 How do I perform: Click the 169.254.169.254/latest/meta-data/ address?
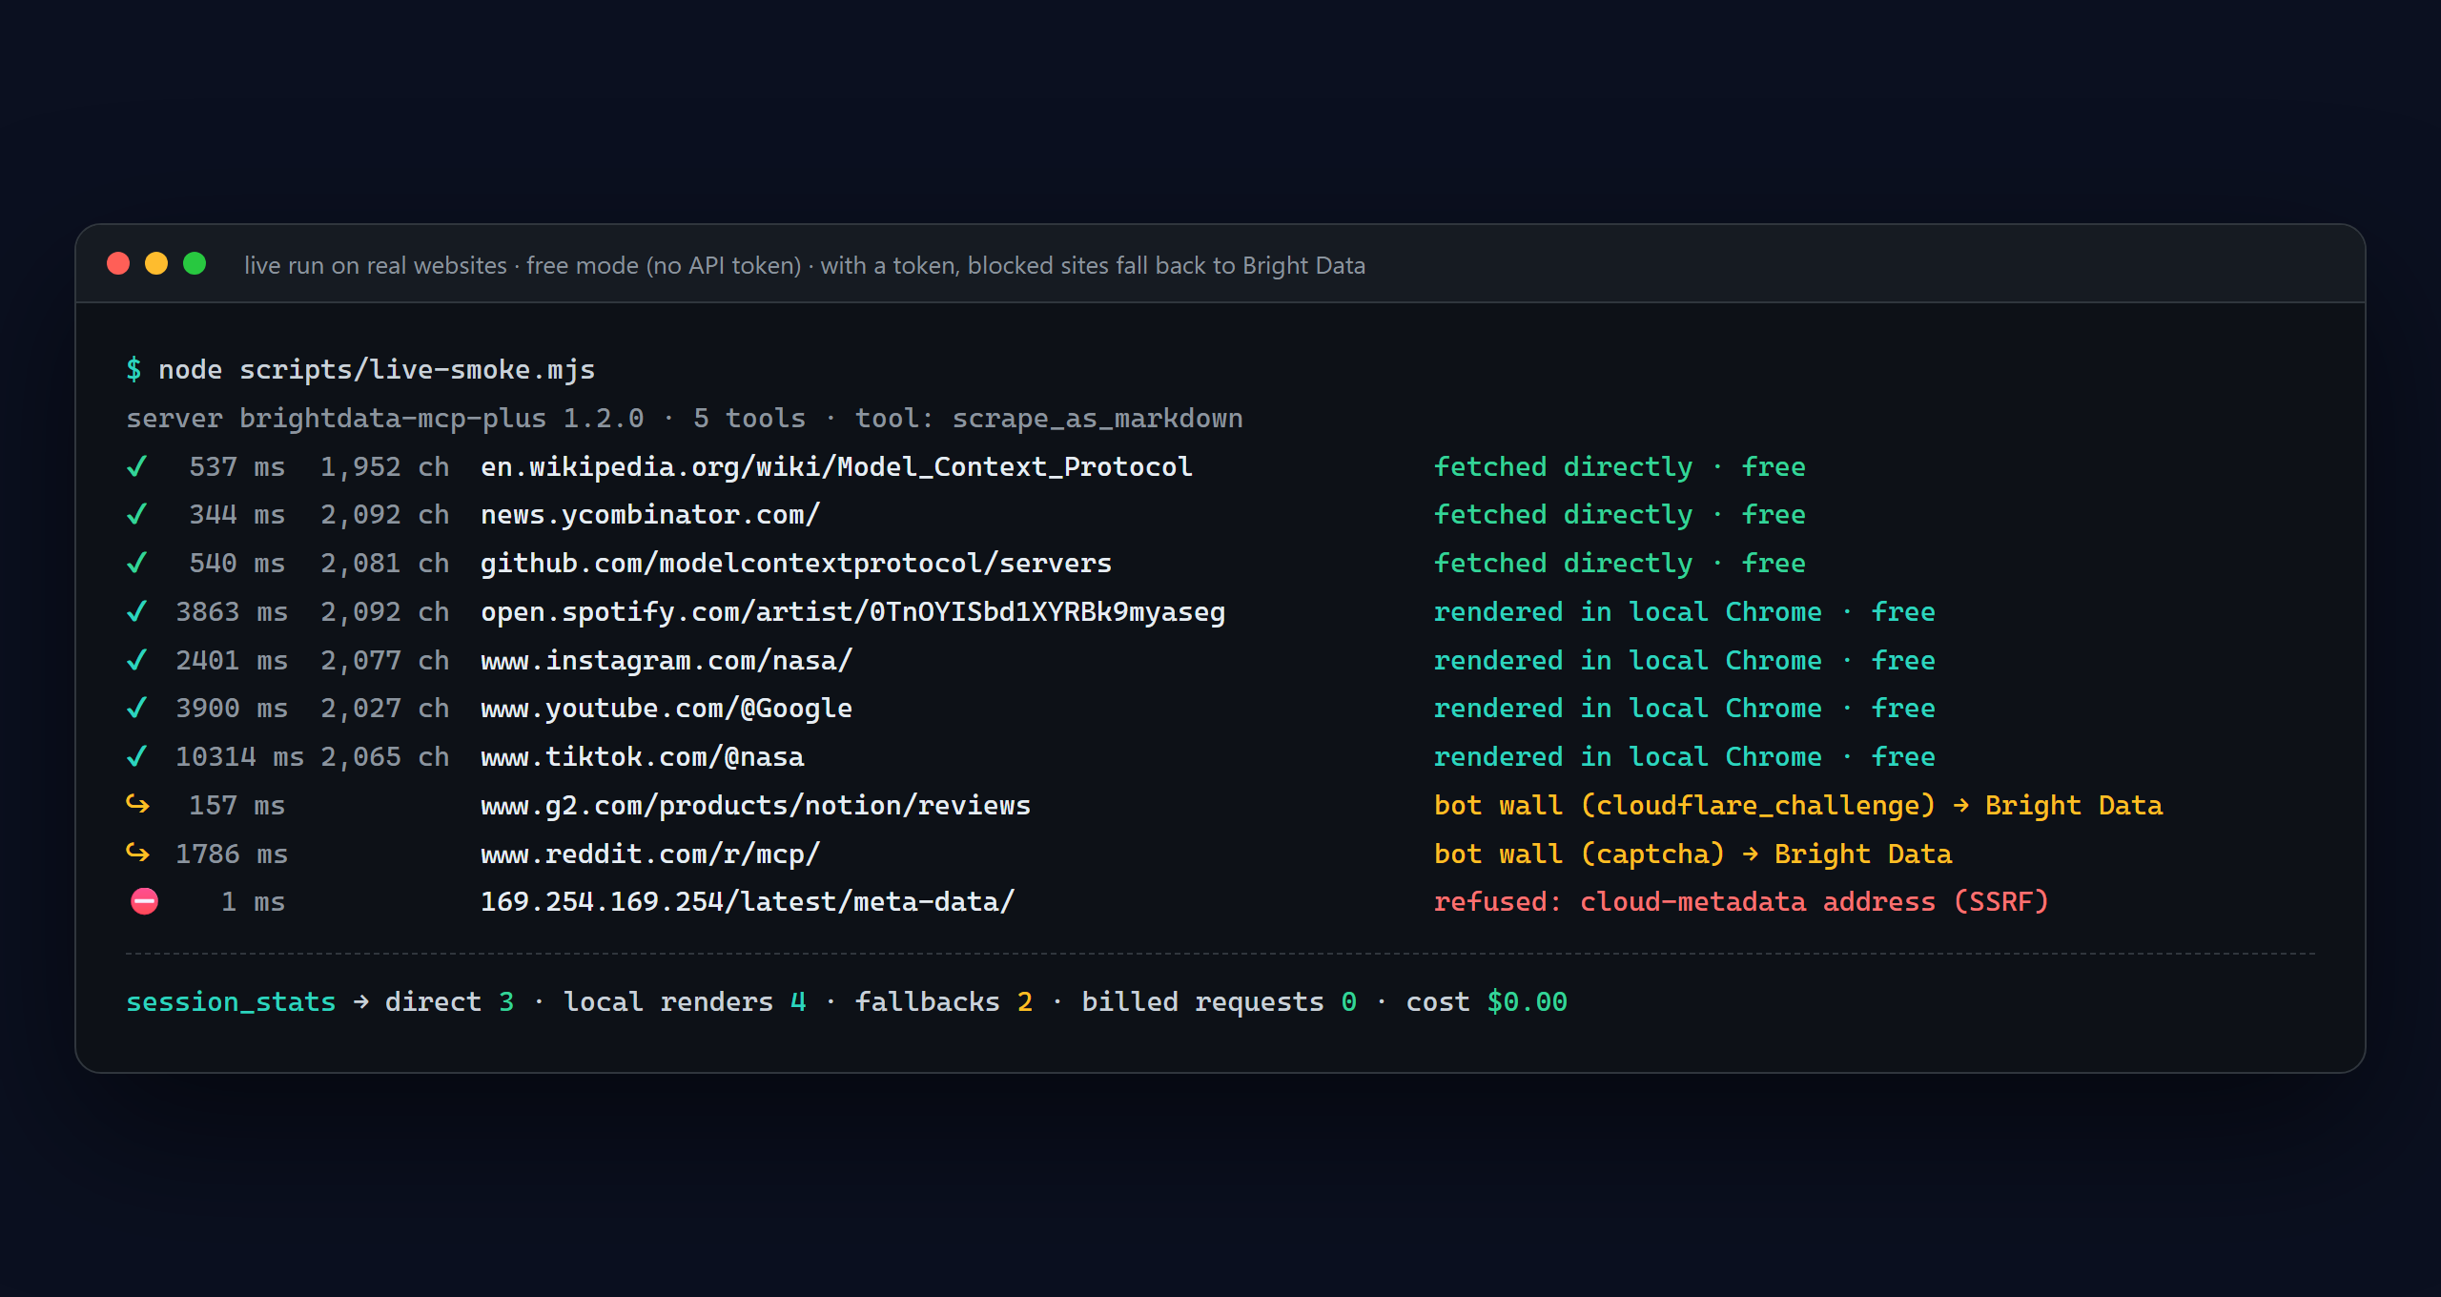point(748,902)
